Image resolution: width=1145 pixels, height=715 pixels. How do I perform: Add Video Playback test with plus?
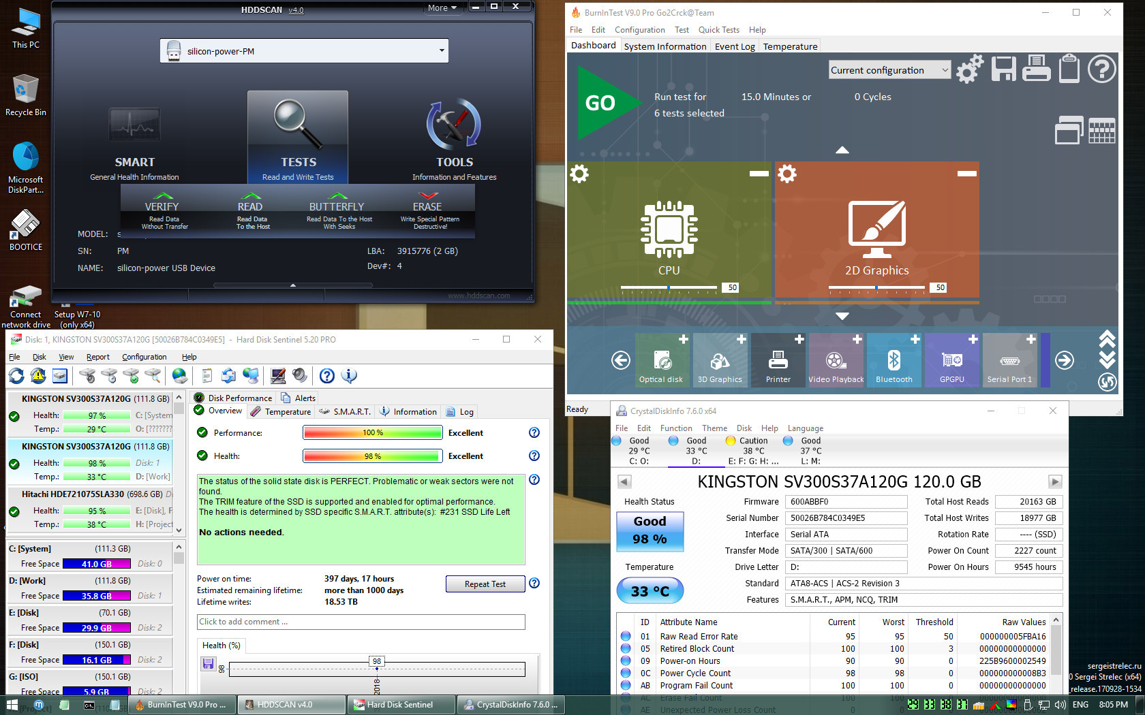tap(857, 339)
